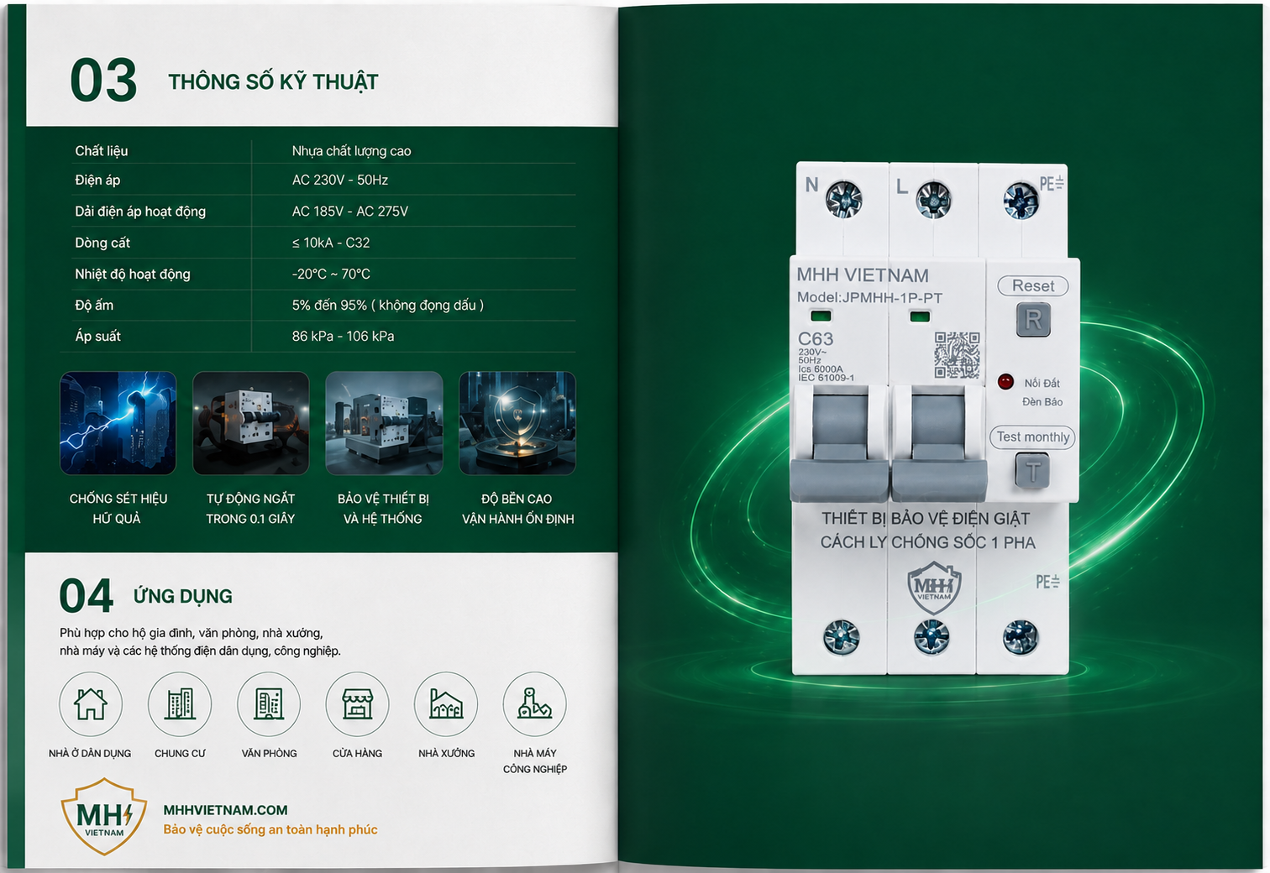Screen dimensions: 1270x873
Task: Click the Dải điện áp hoạt động label
Action: click(140, 212)
